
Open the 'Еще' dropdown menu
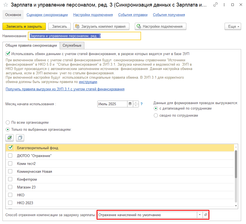click(x=233, y=26)
